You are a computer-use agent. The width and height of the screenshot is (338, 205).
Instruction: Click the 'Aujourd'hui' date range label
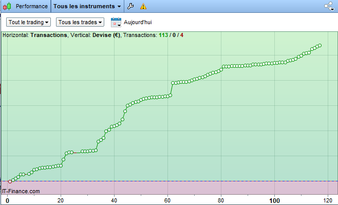pyautogui.click(x=138, y=22)
